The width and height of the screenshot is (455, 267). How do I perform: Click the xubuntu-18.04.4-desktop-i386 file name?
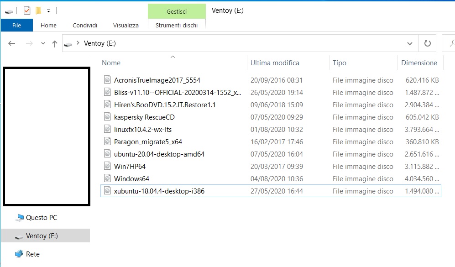159,191
